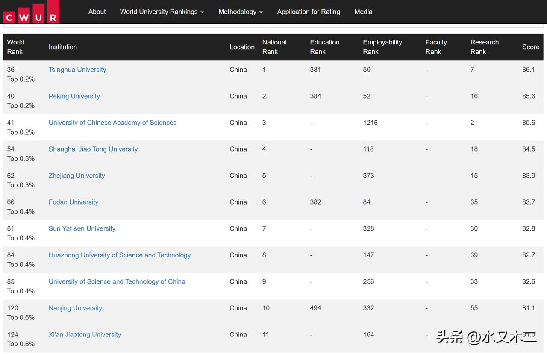This screenshot has height=354, width=547.
Task: Select Nanjing's research rank 55
Action: (474, 308)
